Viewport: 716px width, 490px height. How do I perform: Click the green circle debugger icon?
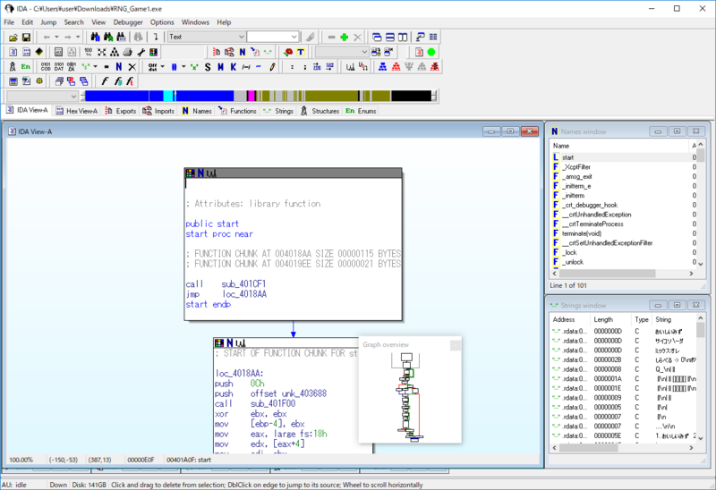tap(431, 52)
